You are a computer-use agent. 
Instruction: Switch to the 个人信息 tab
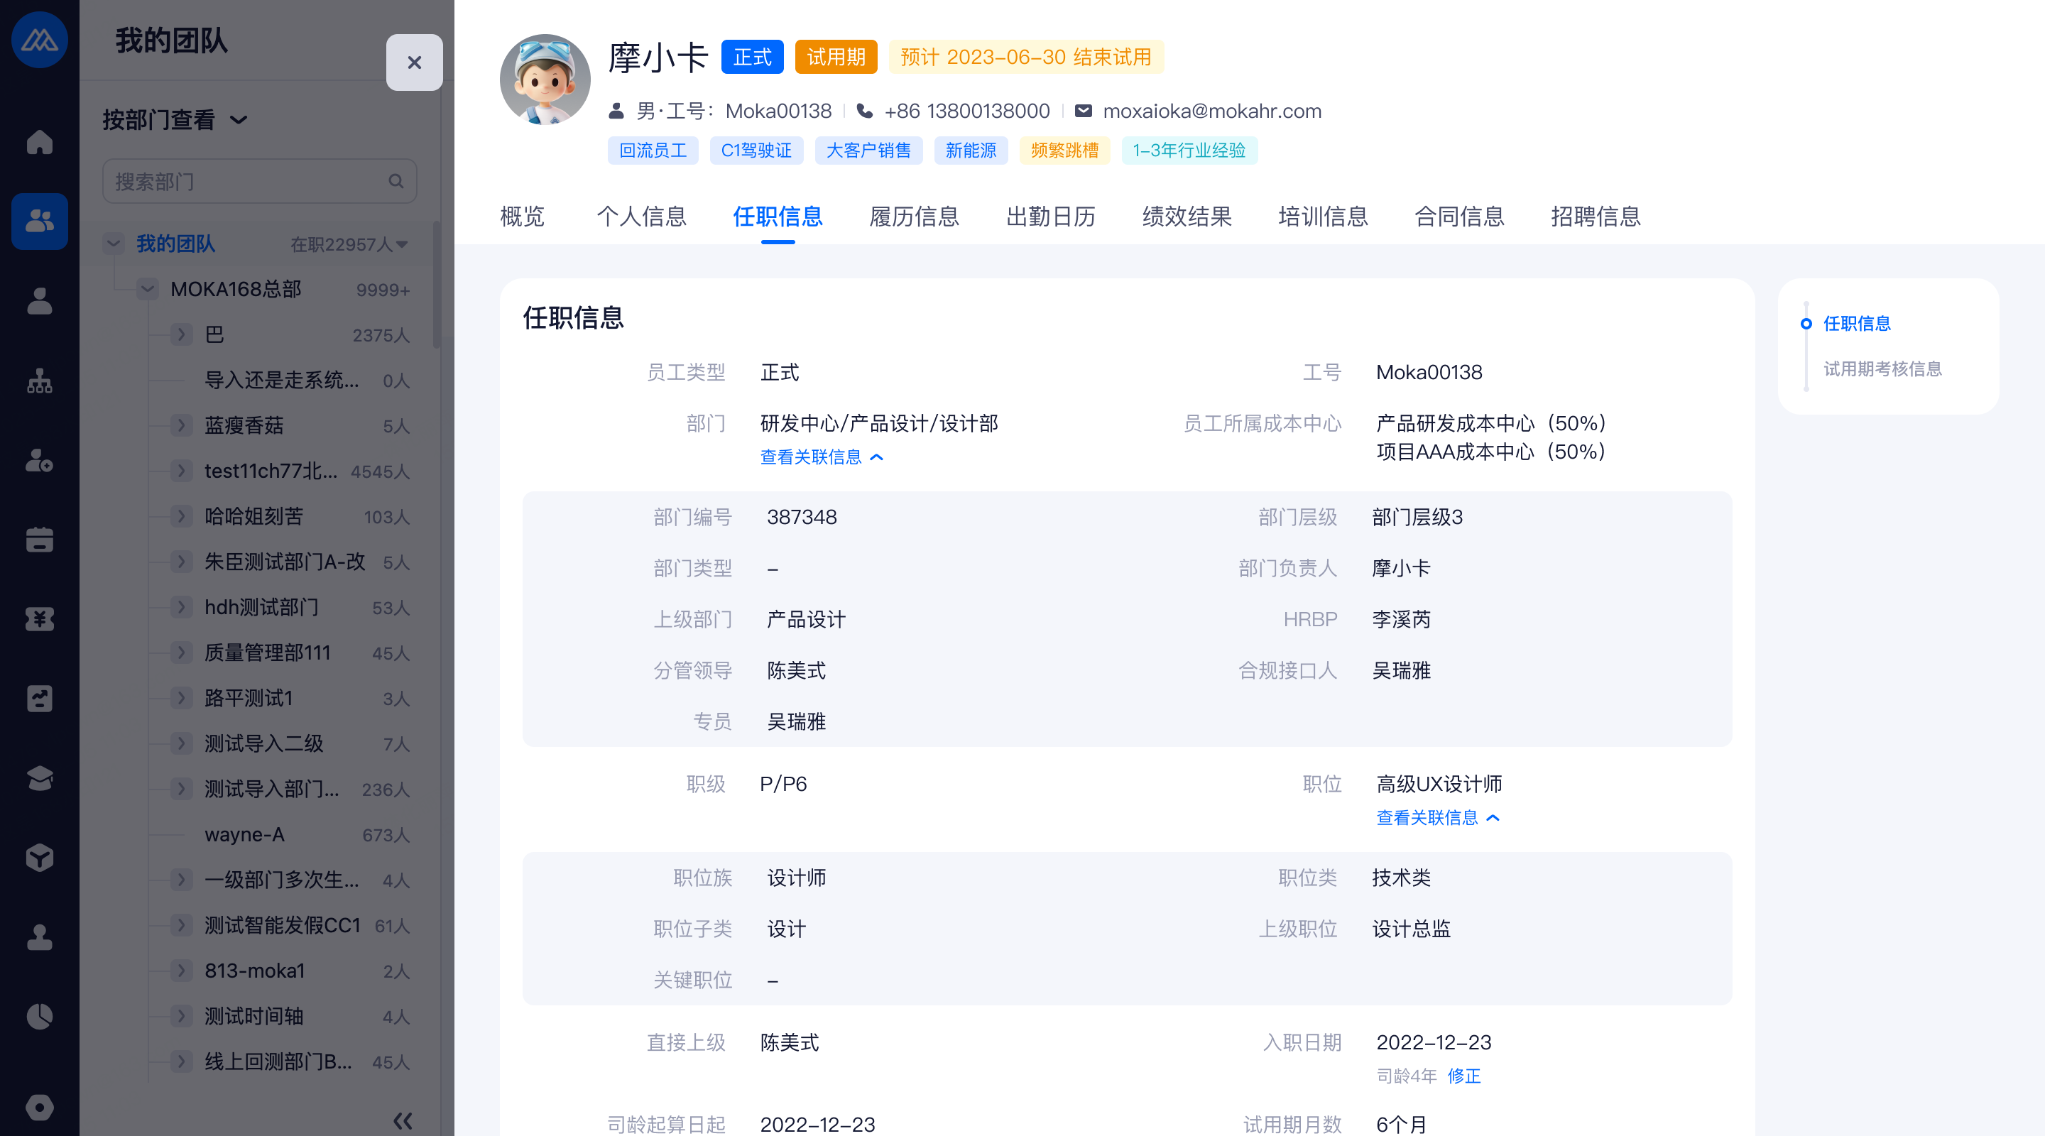pos(641,216)
